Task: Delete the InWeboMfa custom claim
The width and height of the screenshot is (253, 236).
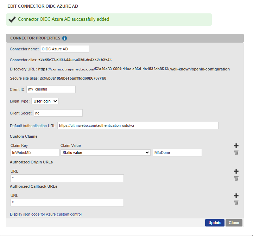Action: coord(236,153)
